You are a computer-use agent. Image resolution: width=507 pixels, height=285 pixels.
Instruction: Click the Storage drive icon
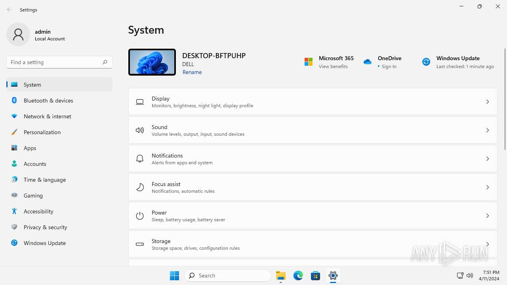pyautogui.click(x=140, y=244)
